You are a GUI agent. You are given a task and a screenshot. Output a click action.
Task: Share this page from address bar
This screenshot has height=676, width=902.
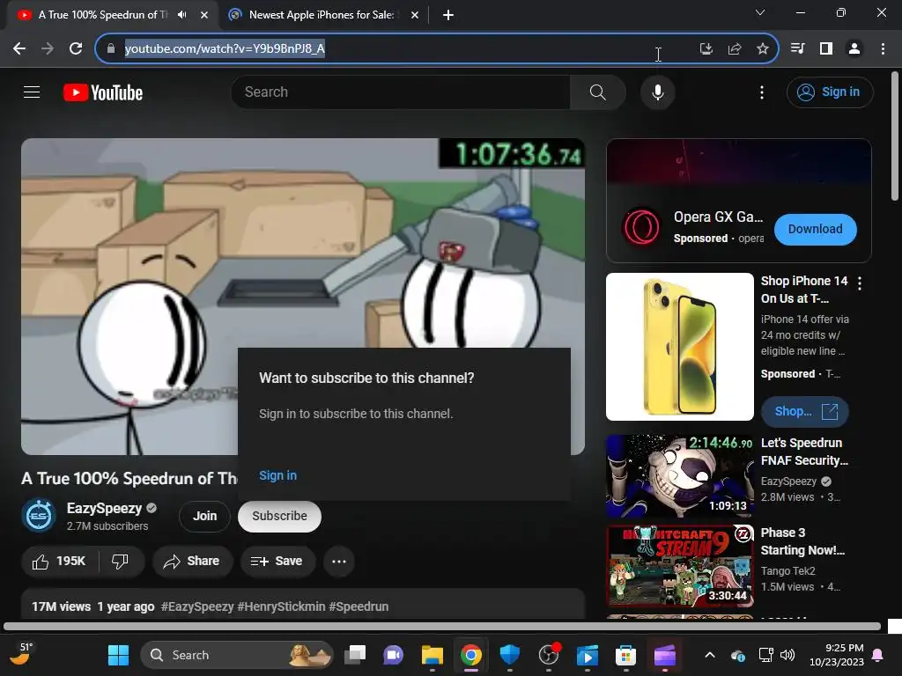point(734,49)
